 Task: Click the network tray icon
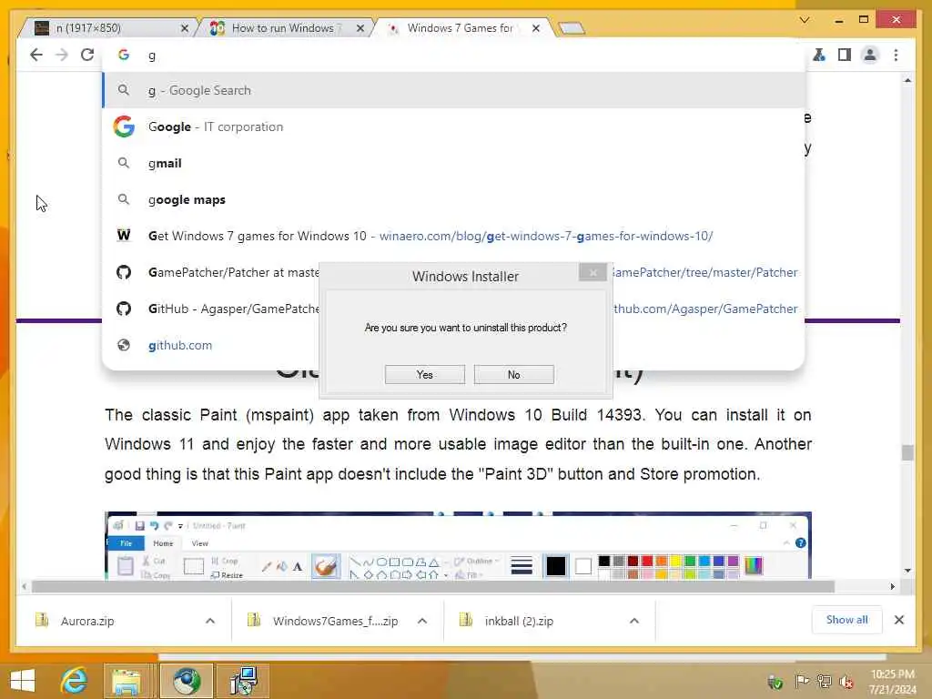[825, 682]
